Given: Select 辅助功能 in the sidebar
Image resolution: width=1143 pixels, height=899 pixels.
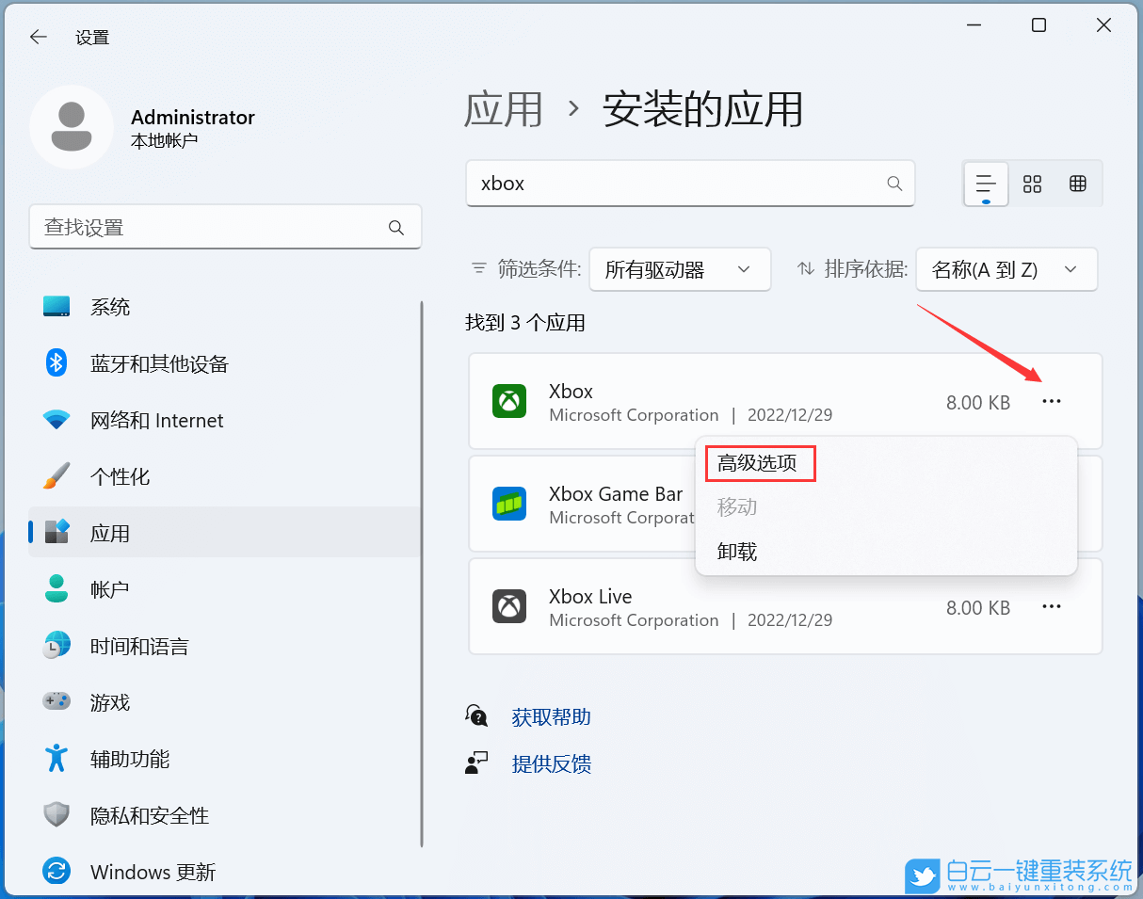Looking at the screenshot, I should coord(130,759).
